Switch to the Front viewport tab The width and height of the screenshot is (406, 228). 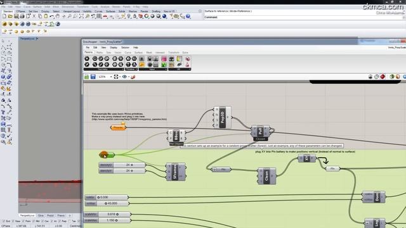pyautogui.click(x=50, y=215)
